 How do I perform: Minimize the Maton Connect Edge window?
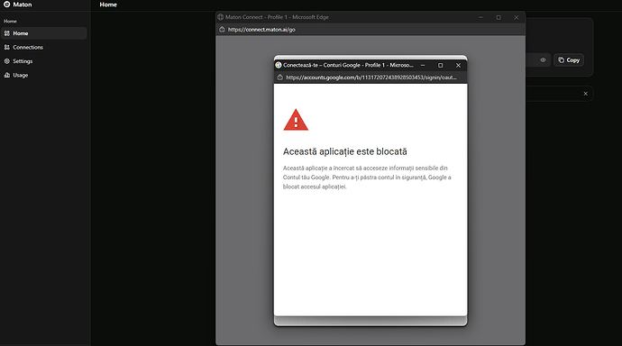click(480, 17)
